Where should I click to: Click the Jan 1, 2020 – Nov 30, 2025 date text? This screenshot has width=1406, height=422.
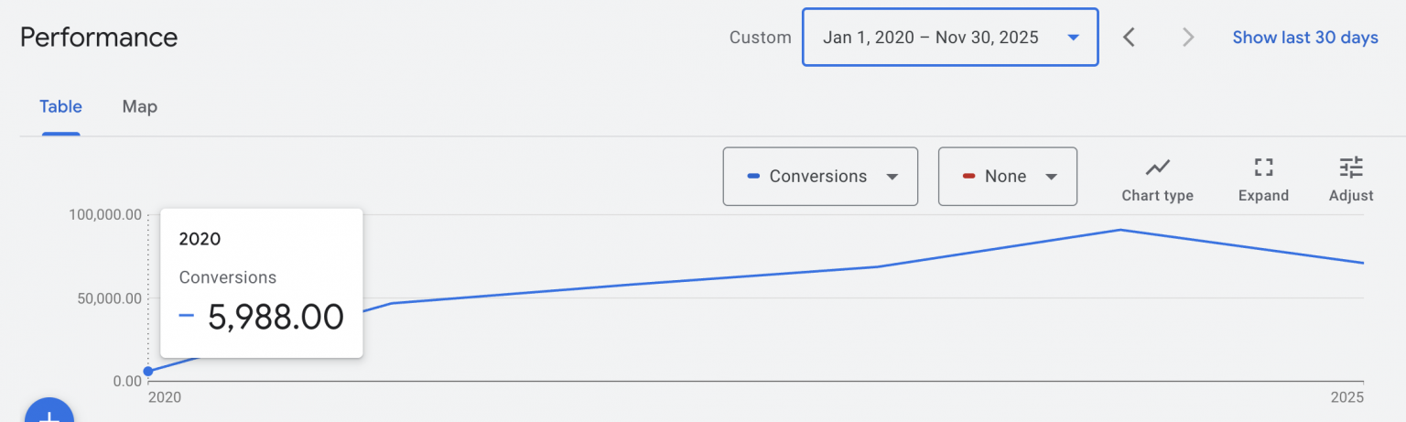pos(930,38)
